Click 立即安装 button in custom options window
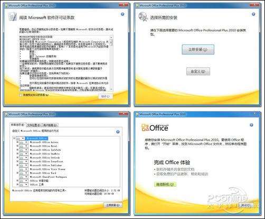 (x=112, y=205)
